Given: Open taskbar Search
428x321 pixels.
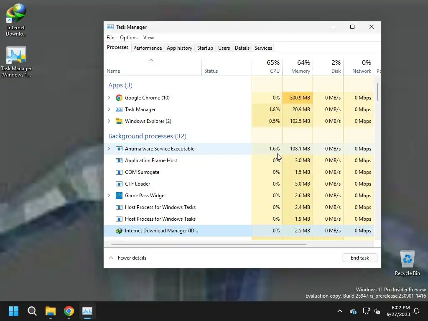Looking at the screenshot, I should pos(32,311).
